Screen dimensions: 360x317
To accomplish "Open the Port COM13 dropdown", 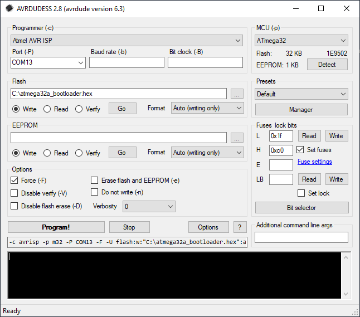I will pos(48,62).
